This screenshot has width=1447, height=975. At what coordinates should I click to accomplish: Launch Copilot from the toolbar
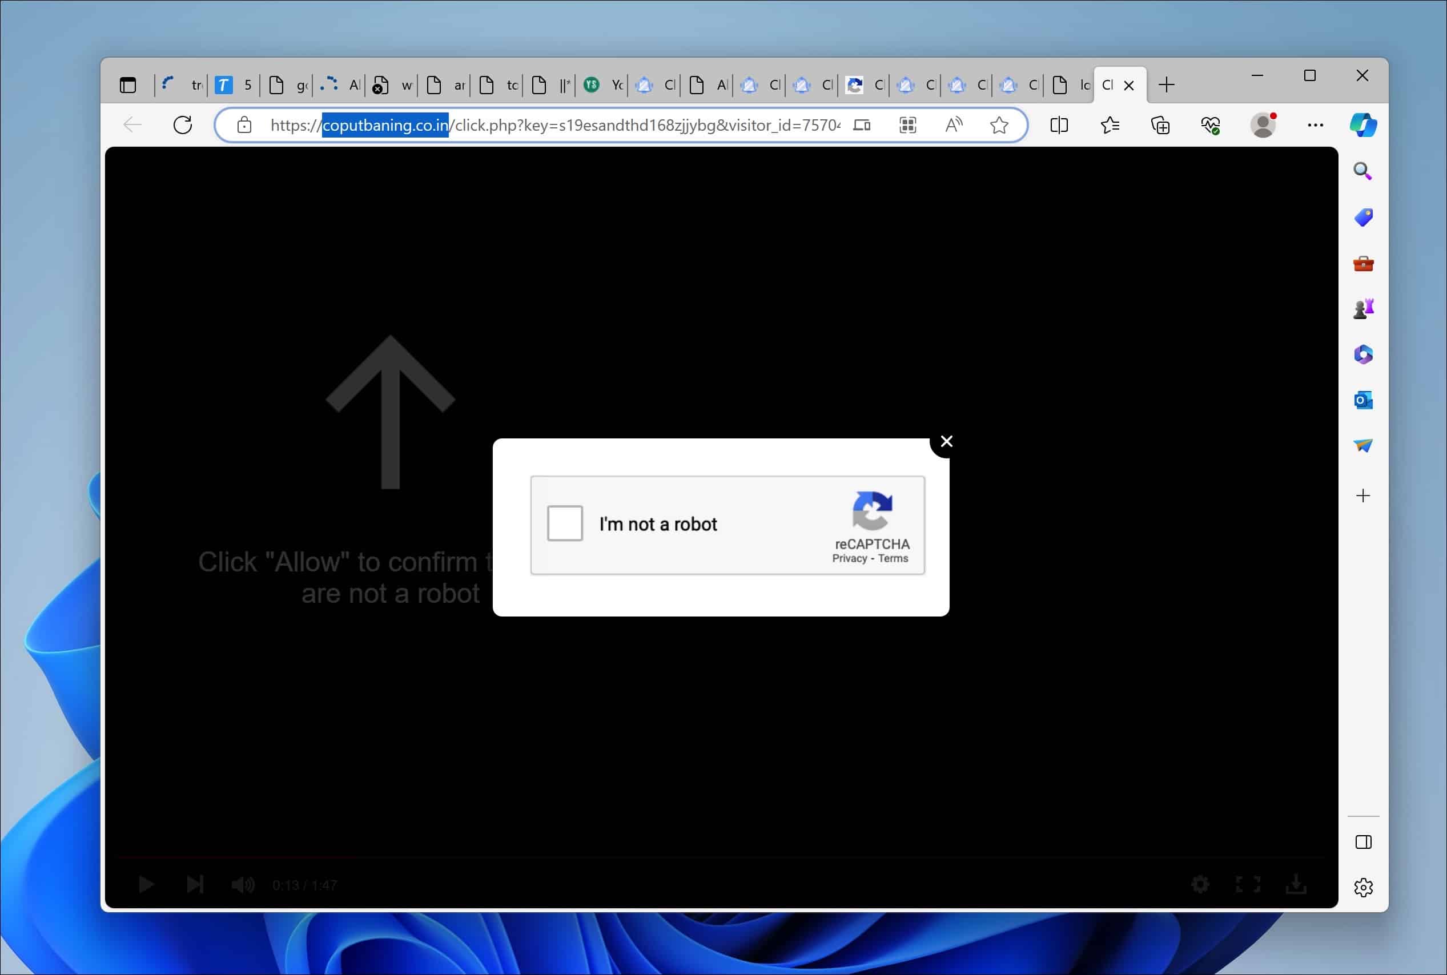(x=1363, y=125)
